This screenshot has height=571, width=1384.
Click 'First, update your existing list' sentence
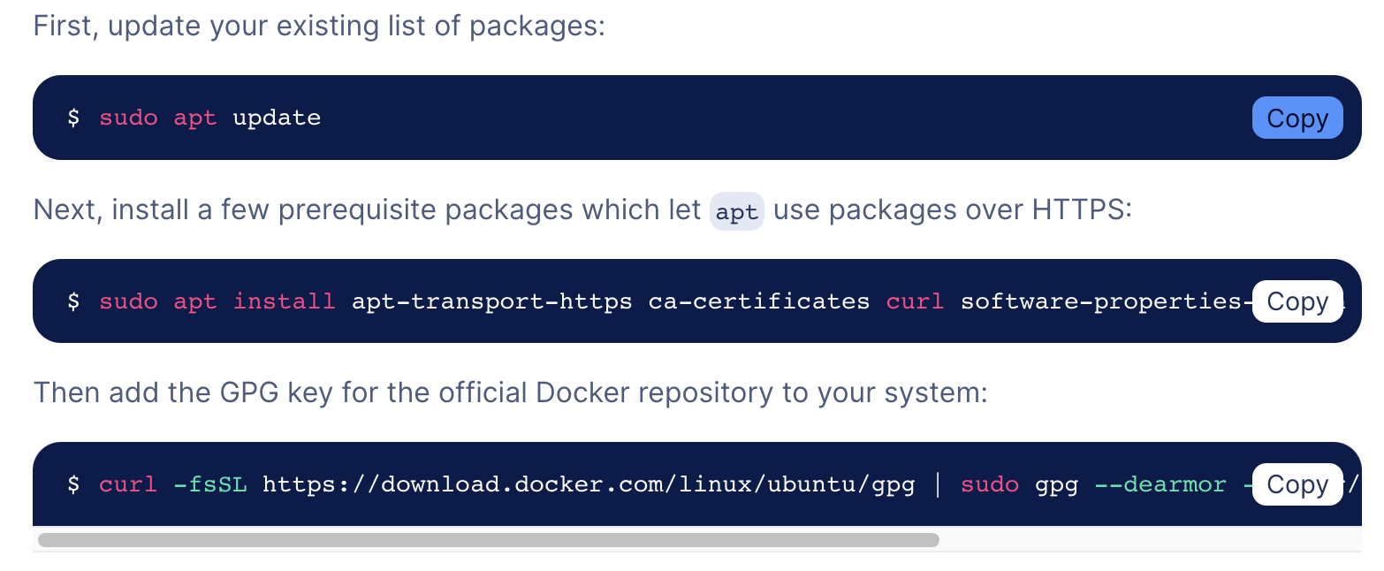point(319,26)
